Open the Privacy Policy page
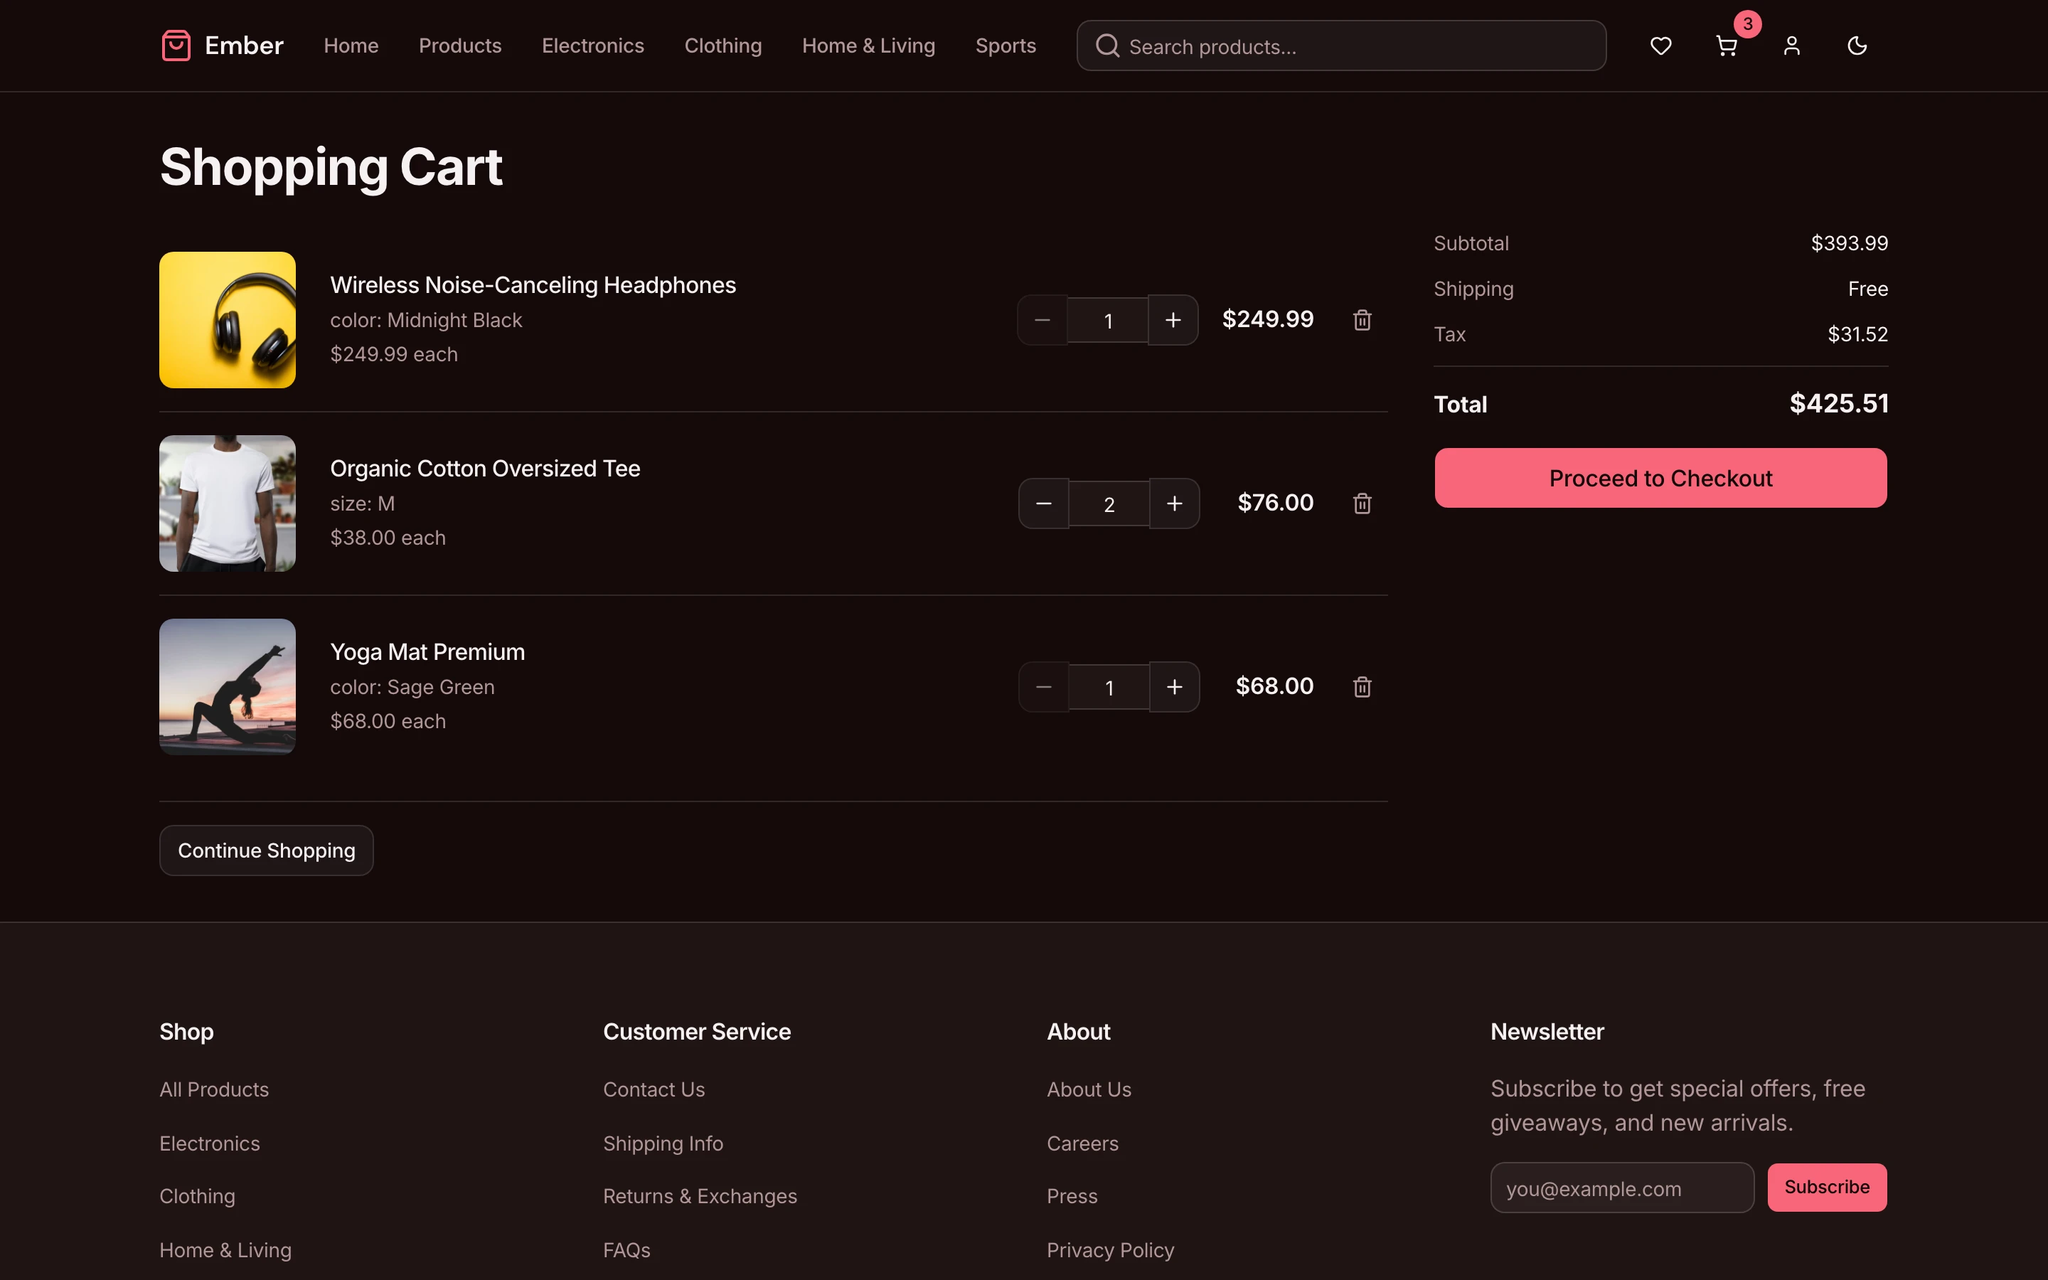 pos(1109,1249)
